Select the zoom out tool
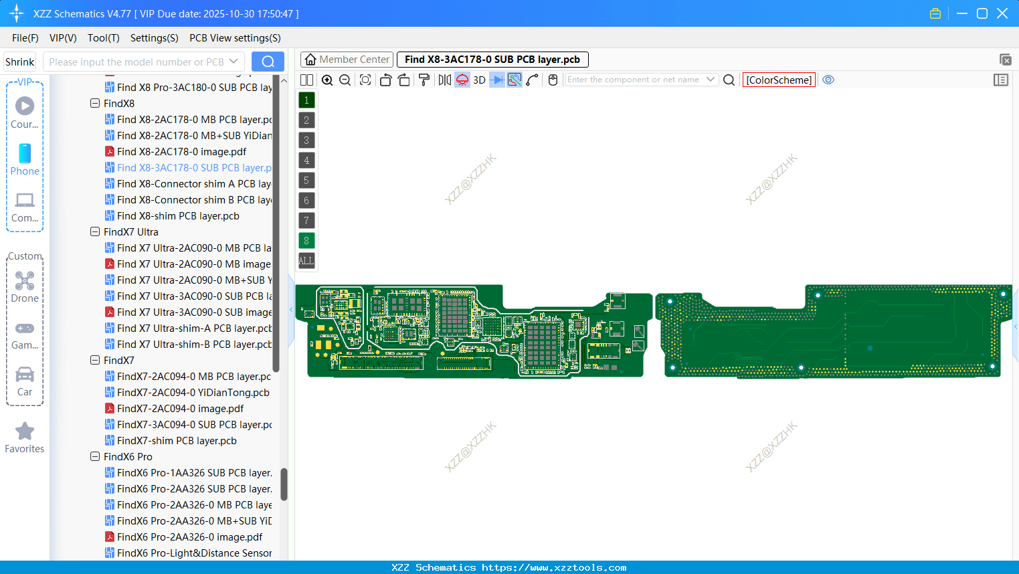1019x574 pixels. click(344, 80)
